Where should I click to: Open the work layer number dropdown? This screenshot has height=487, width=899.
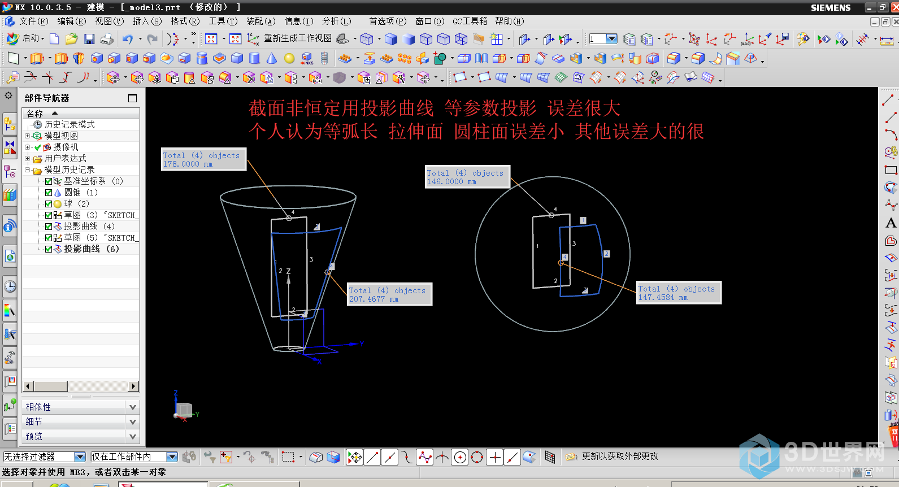pos(611,38)
